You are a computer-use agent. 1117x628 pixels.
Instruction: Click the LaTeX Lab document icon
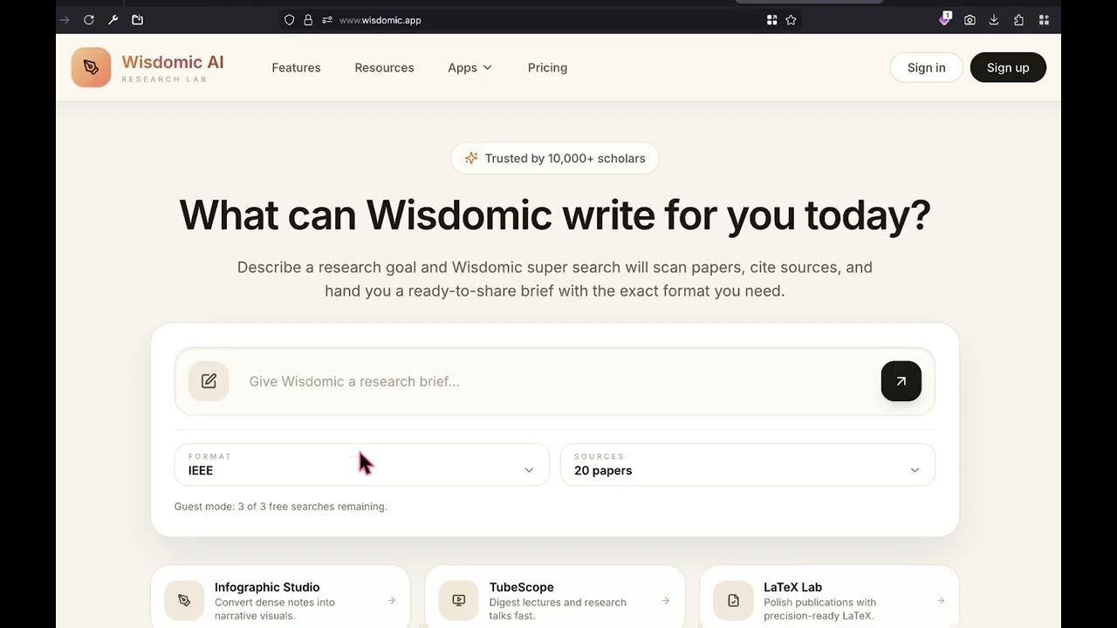click(733, 600)
